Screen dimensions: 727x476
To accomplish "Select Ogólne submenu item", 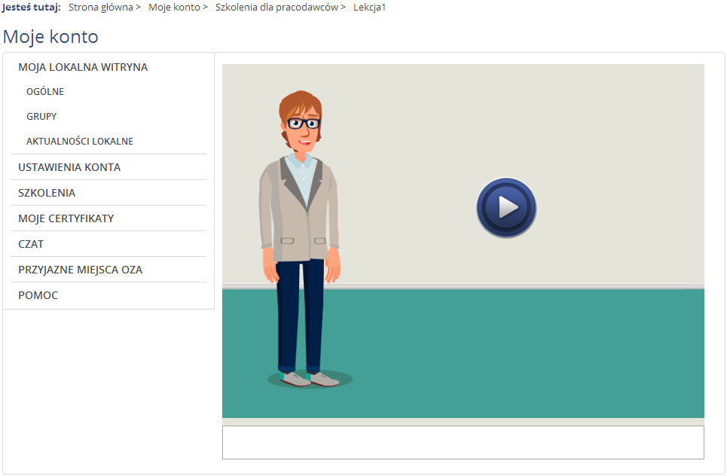I will (x=45, y=92).
